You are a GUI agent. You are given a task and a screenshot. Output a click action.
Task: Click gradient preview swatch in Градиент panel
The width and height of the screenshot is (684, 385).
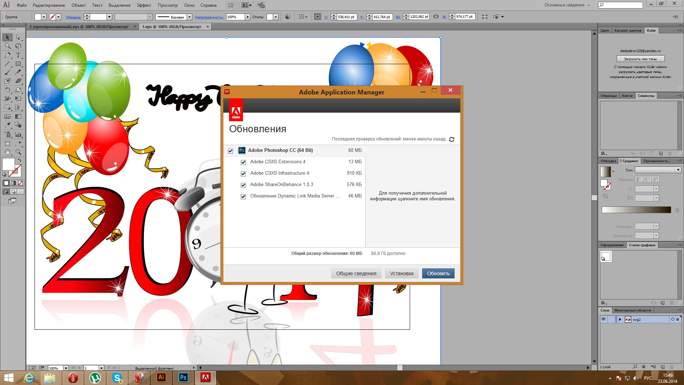[x=605, y=172]
